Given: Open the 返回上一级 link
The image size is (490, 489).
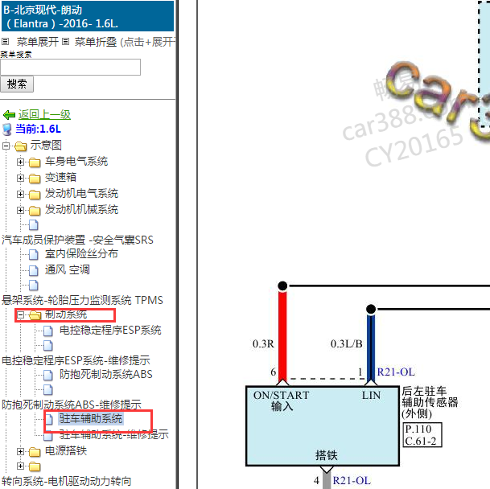Looking at the screenshot, I should pos(44,115).
